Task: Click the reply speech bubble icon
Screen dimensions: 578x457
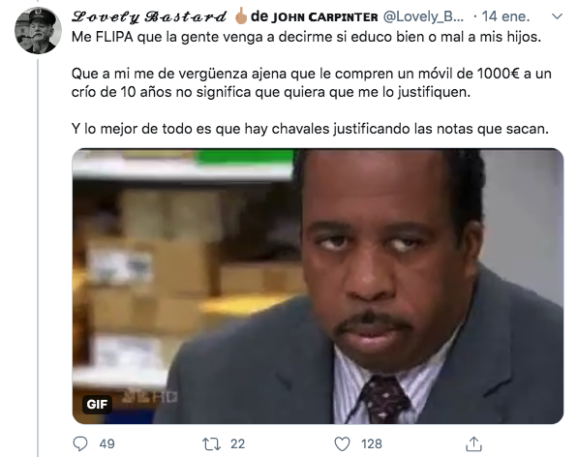Action: [x=80, y=443]
